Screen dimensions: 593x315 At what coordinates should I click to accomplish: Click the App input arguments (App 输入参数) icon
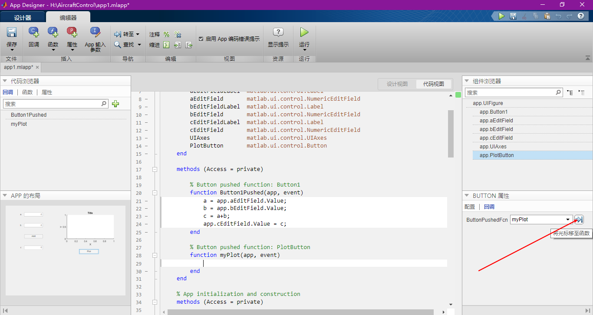[x=95, y=33]
